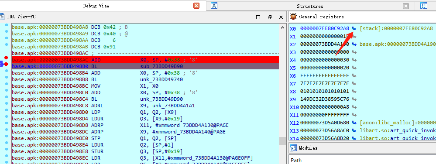Follow the X12 libc_malloc jump arrow
436x164 pixels.
coord(354,123)
